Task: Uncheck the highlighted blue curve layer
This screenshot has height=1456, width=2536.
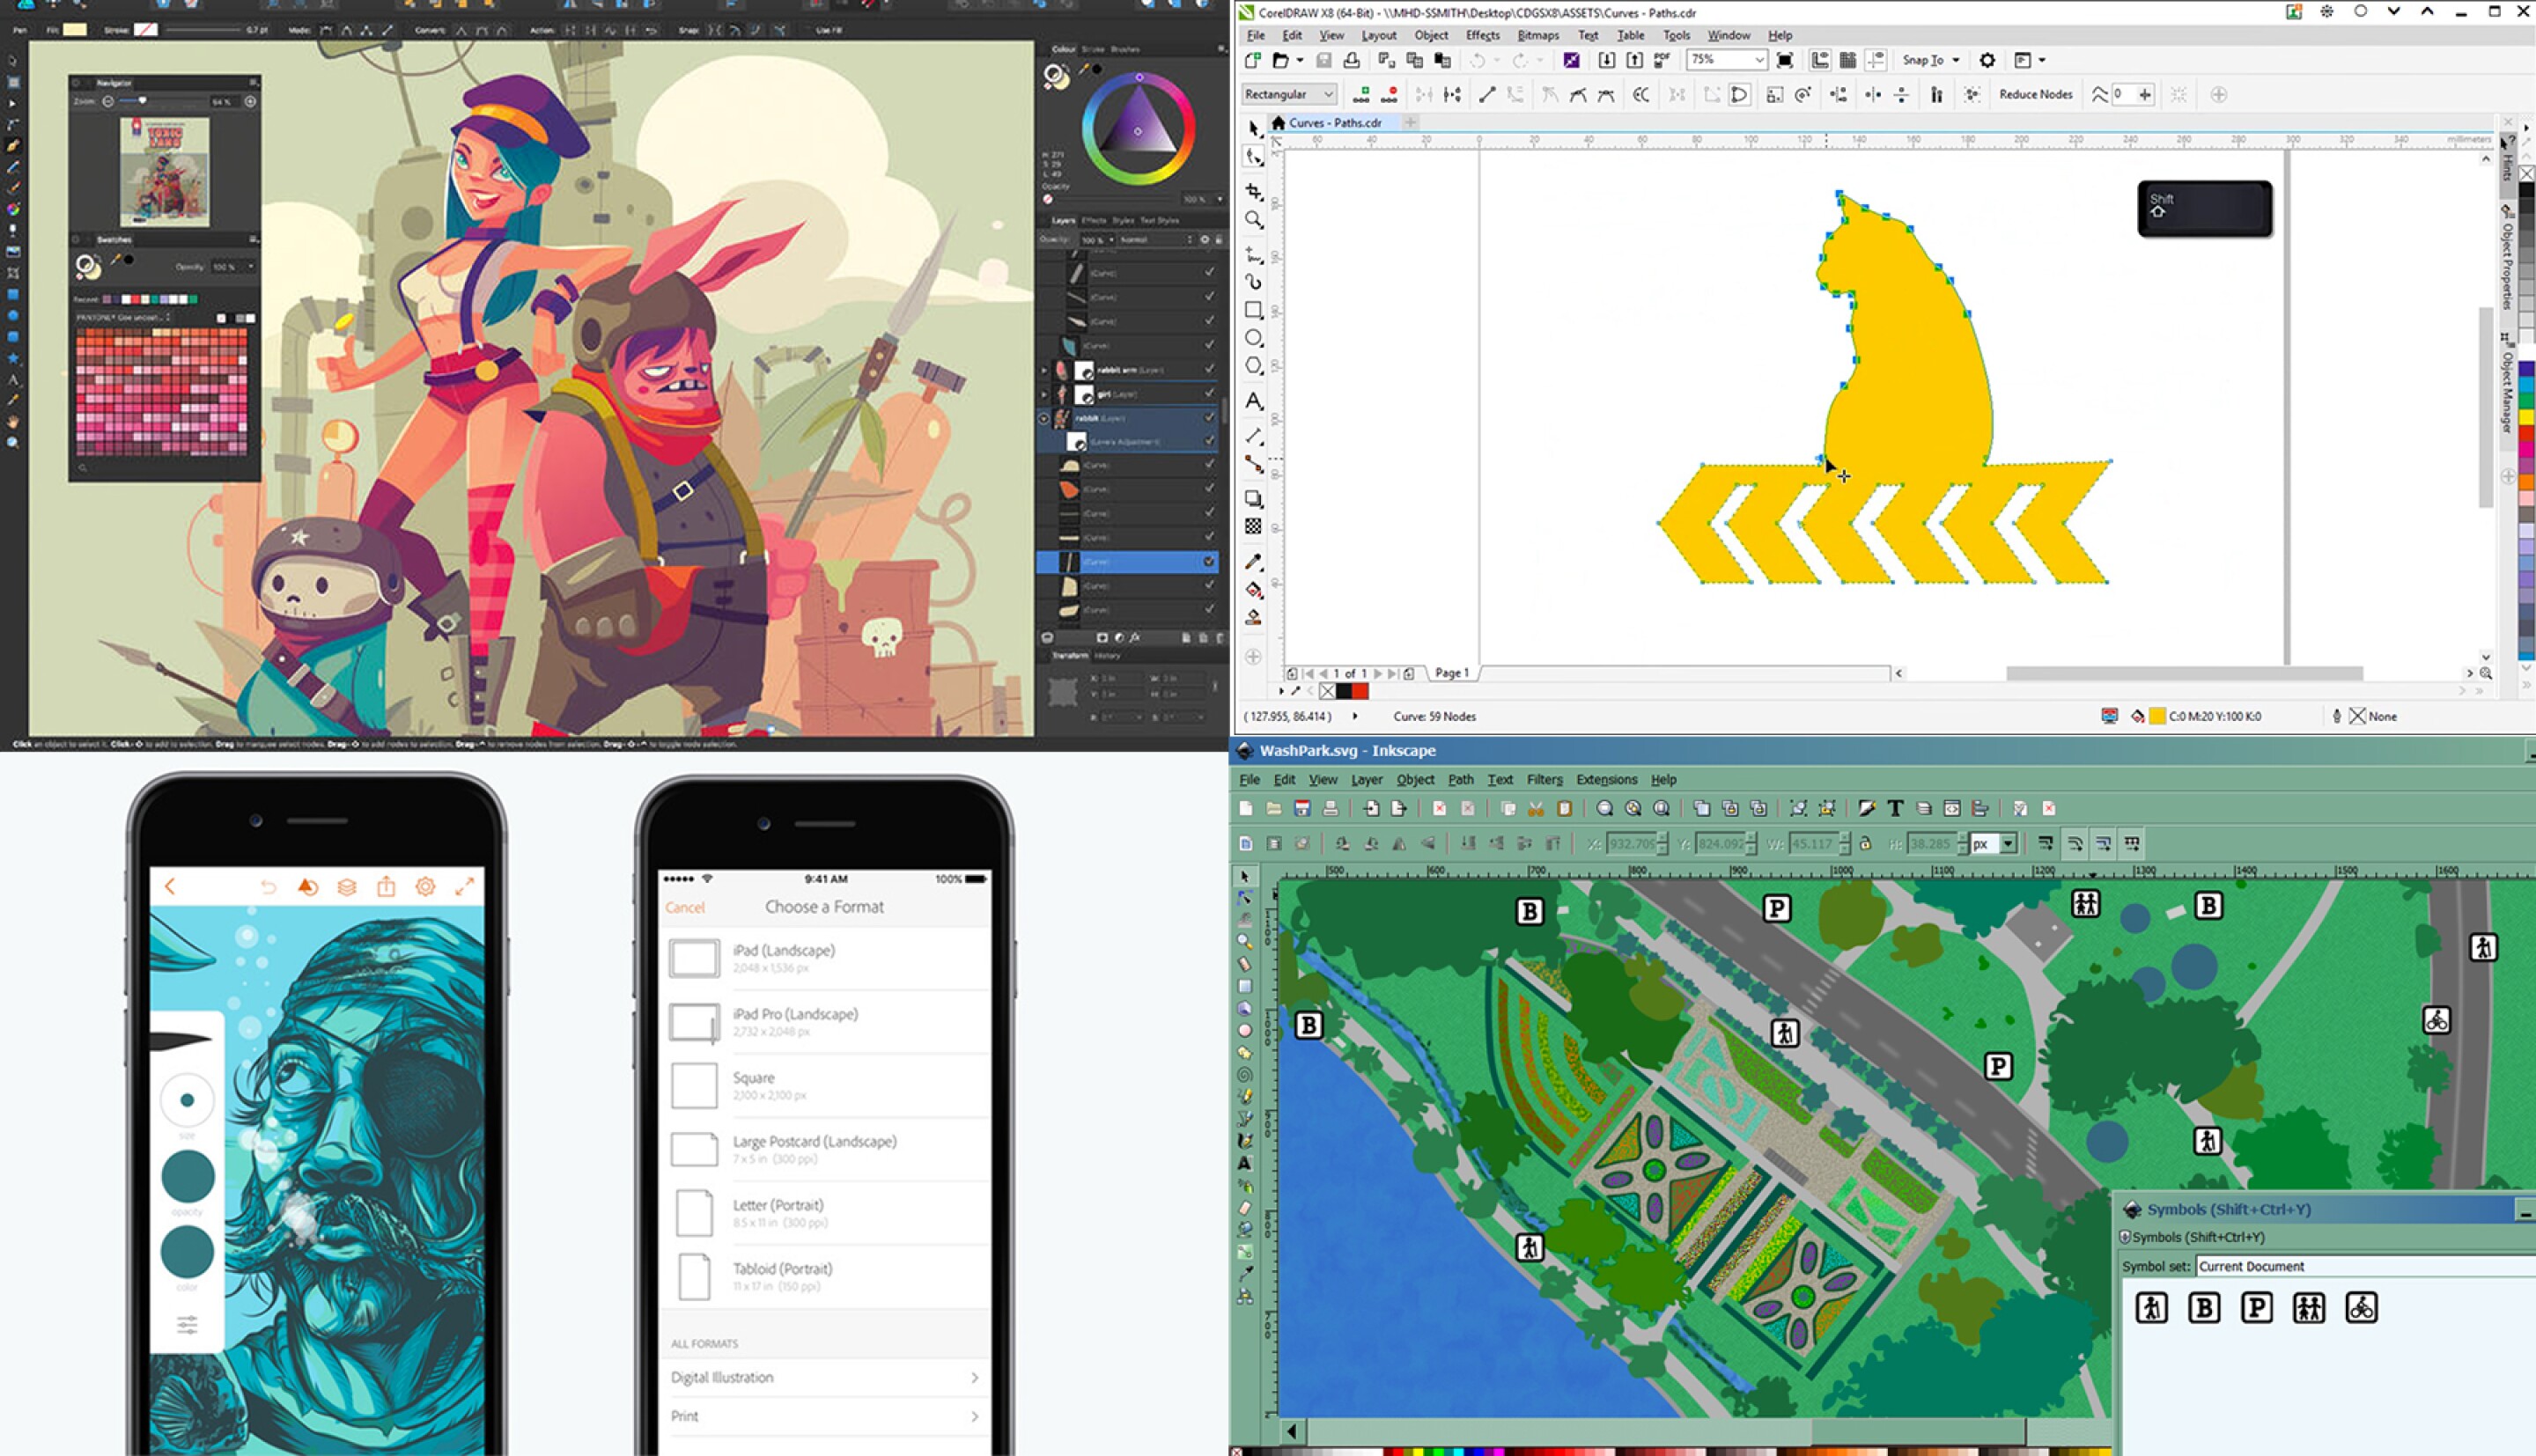Action: [1209, 562]
